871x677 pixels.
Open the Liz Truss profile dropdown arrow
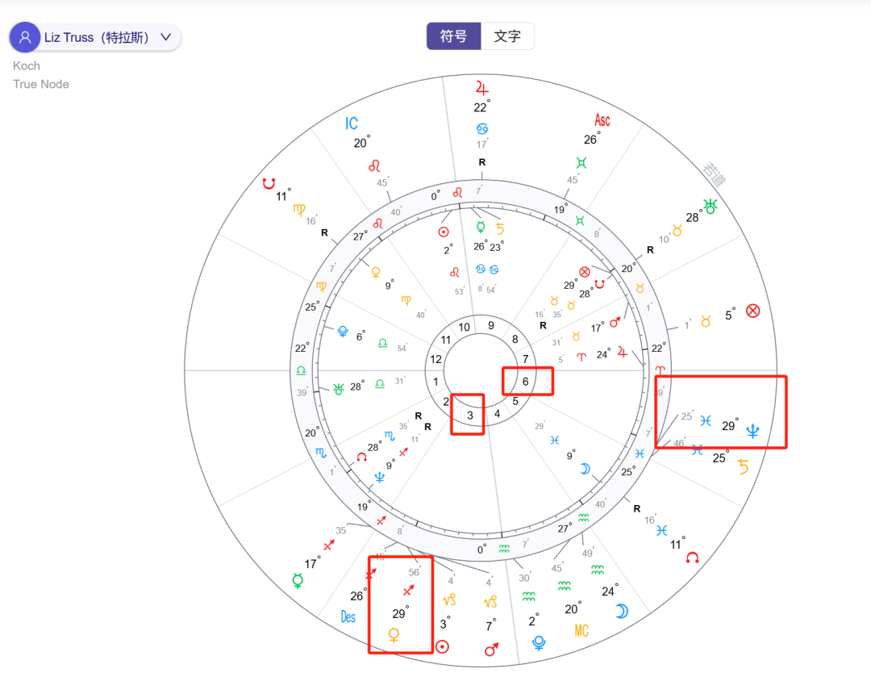pos(165,37)
